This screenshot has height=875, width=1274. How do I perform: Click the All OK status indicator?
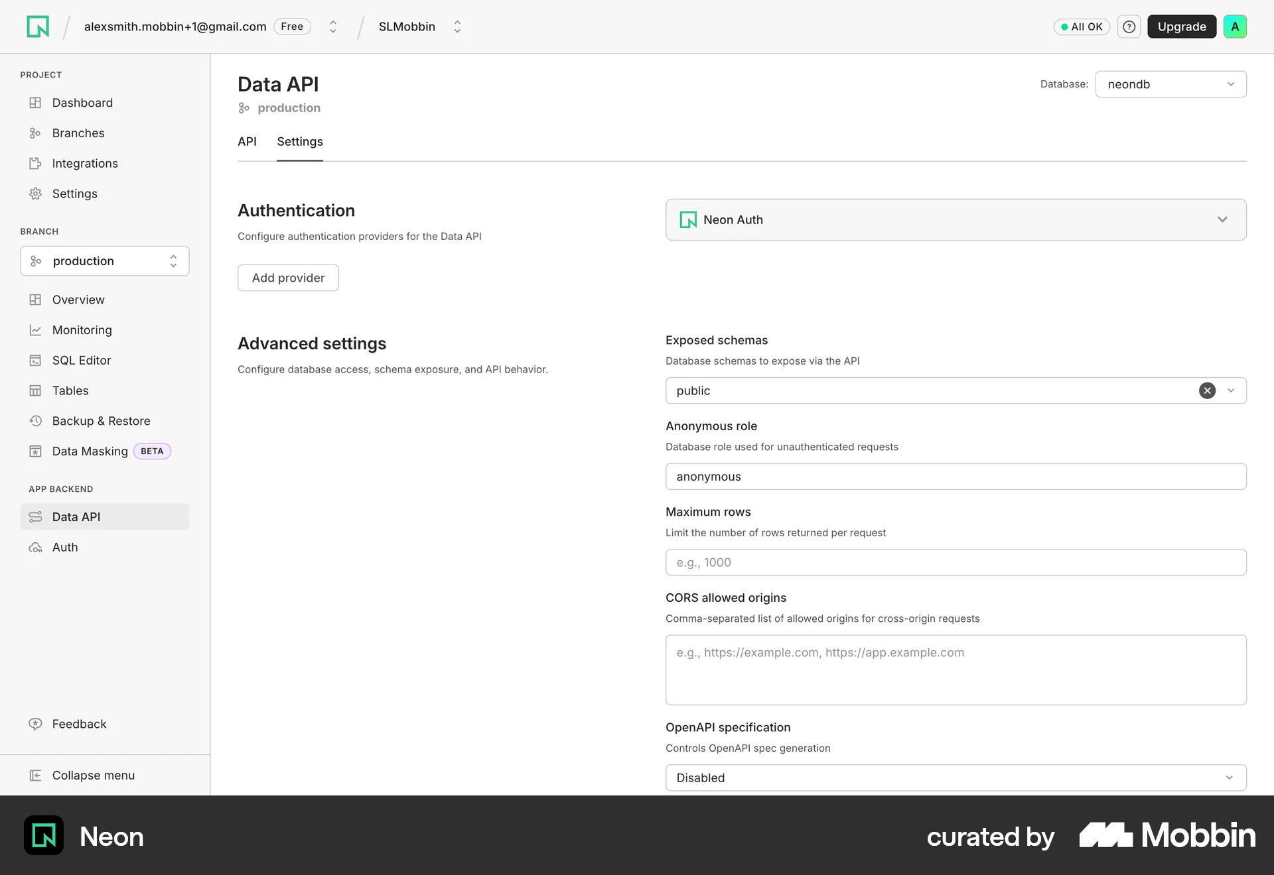pyautogui.click(x=1082, y=27)
